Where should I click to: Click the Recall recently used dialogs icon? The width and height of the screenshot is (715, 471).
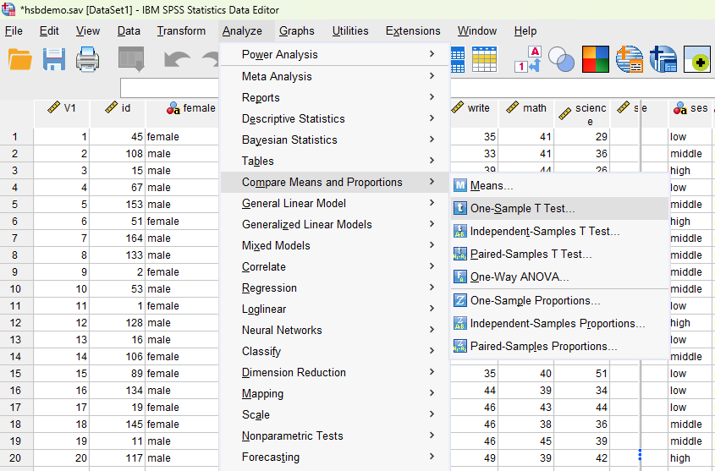pos(131,59)
